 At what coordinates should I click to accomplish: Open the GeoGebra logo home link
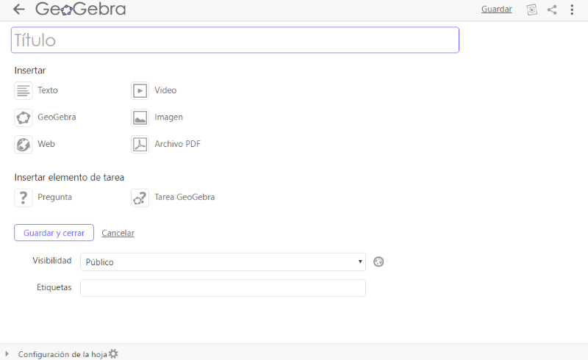(x=81, y=9)
